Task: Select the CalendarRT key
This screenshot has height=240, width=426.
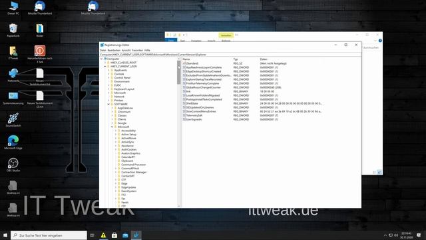Action: (x=128, y=157)
